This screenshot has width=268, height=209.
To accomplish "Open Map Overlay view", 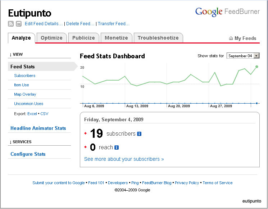I will click(x=25, y=94).
